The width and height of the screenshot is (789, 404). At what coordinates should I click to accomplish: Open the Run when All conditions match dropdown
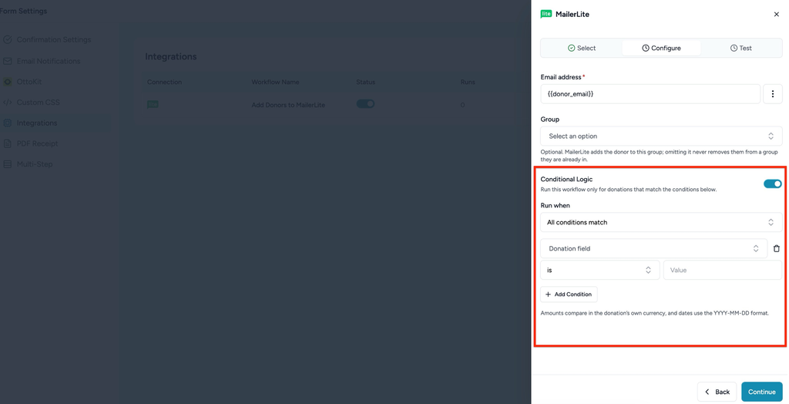[x=661, y=222]
